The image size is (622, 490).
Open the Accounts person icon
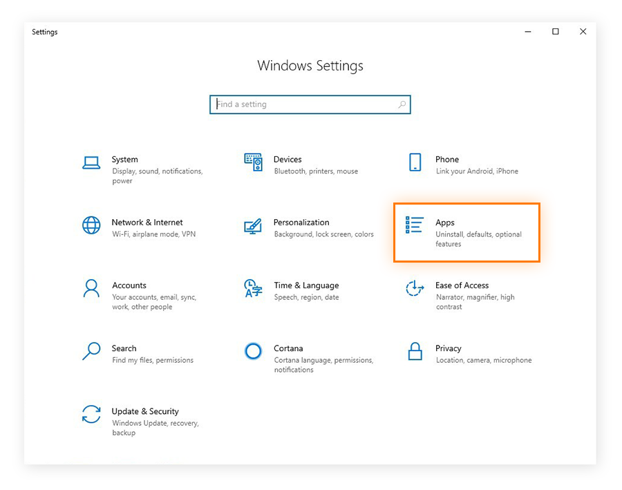pyautogui.click(x=91, y=288)
